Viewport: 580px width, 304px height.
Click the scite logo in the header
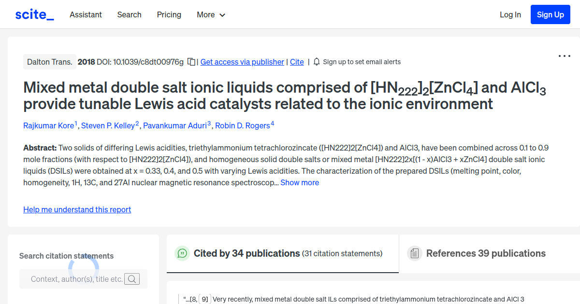[34, 14]
